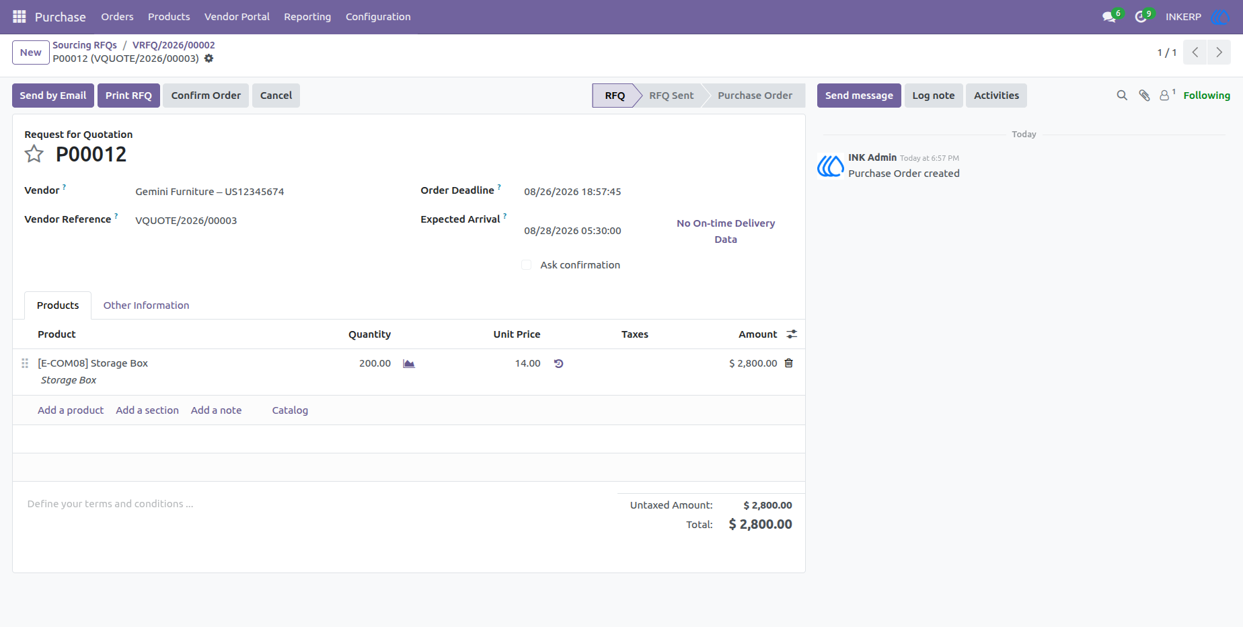Open the gear actions menu beside P00012
The height and width of the screenshot is (627, 1243).
[209, 59]
